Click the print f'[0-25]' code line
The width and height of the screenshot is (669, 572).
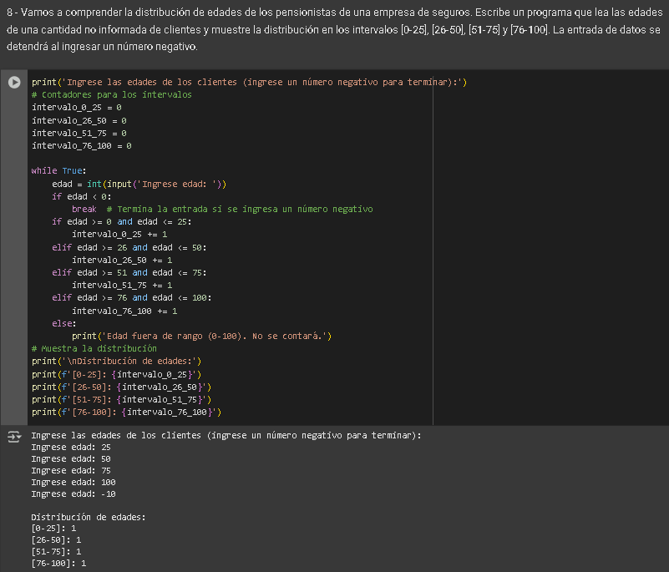click(x=116, y=374)
